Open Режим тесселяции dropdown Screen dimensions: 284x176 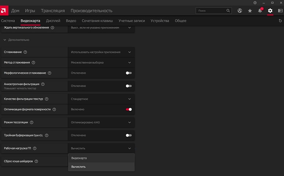[x=101, y=122]
